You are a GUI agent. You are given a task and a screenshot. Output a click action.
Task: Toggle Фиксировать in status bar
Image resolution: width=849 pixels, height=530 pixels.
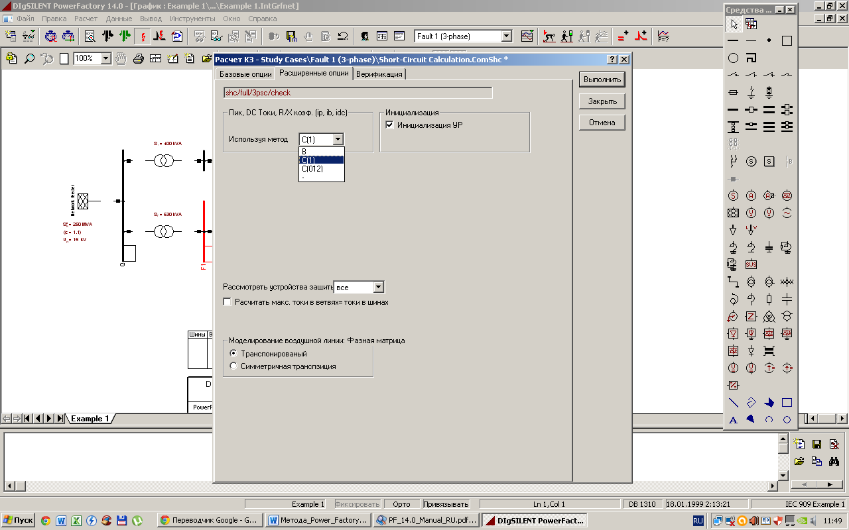click(358, 504)
